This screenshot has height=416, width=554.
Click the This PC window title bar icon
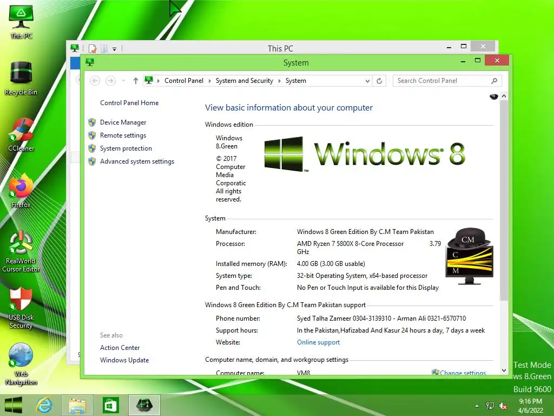click(74, 48)
